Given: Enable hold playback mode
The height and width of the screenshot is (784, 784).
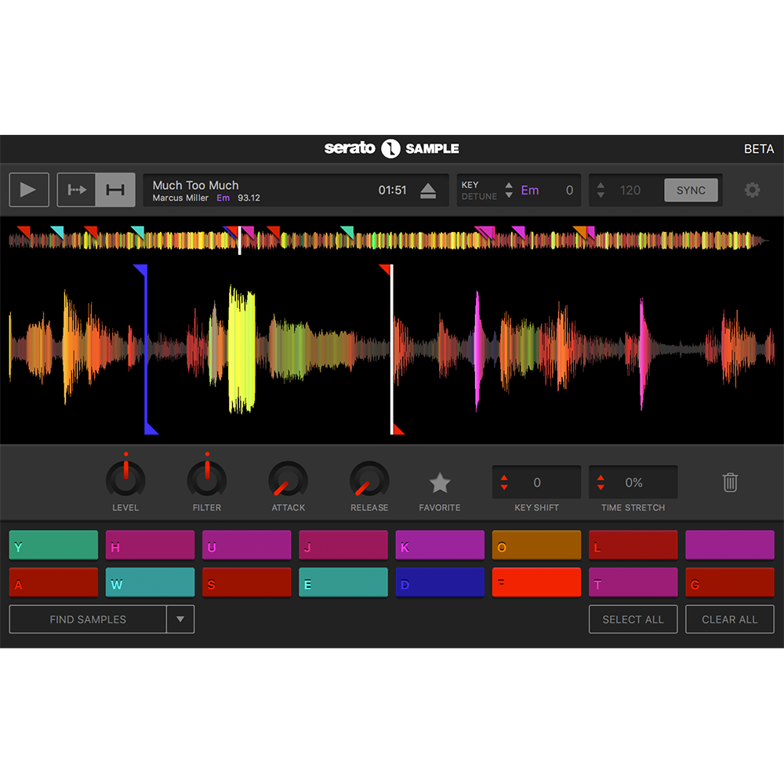Looking at the screenshot, I should (115, 190).
